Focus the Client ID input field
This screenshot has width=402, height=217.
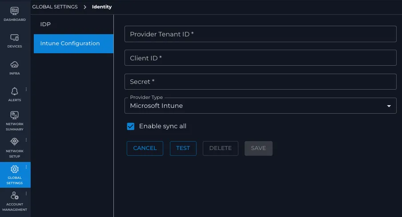click(x=261, y=58)
